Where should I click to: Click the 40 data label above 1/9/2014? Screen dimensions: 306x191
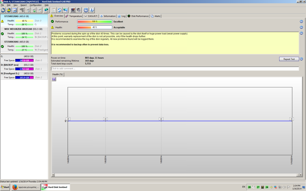[161, 119]
